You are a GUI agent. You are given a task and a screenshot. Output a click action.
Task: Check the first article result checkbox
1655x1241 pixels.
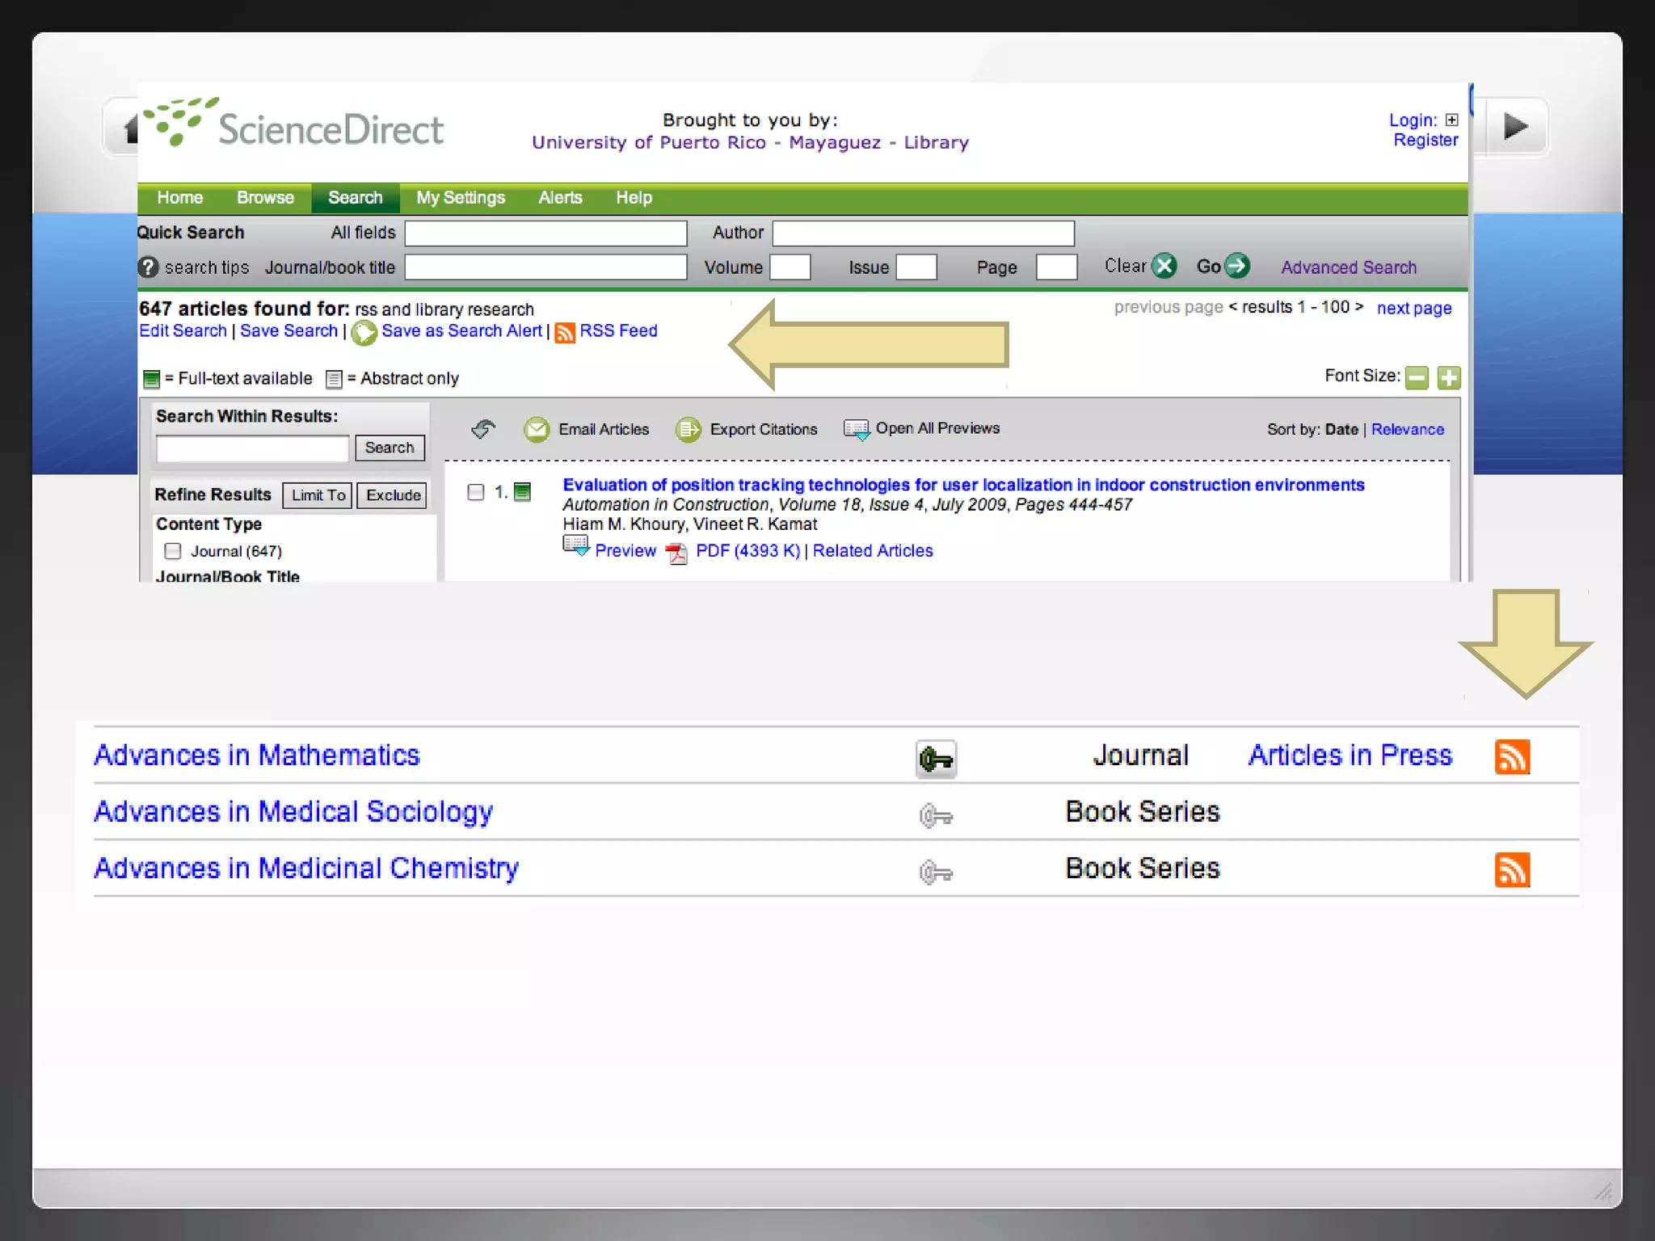pos(476,492)
